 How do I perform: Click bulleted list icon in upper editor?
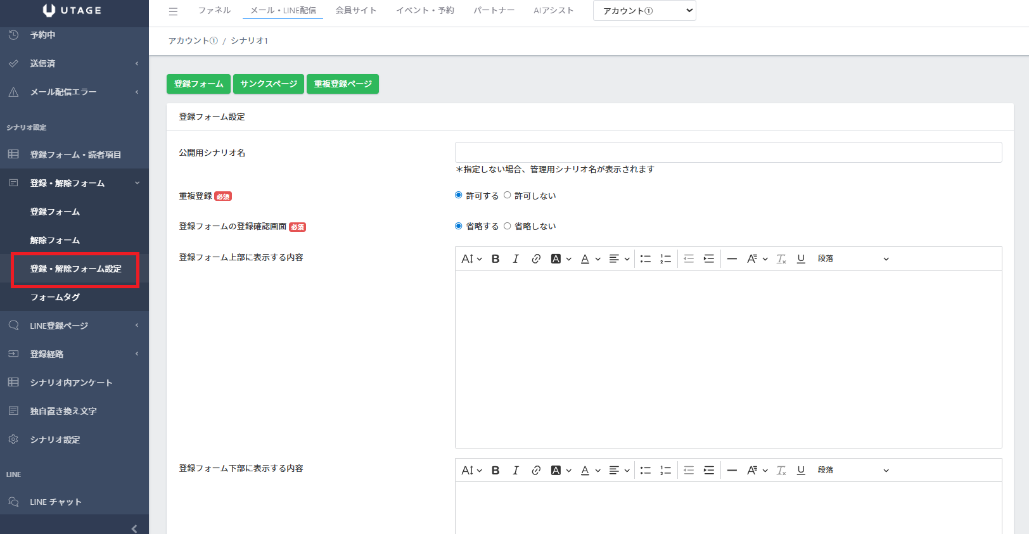pyautogui.click(x=645, y=258)
